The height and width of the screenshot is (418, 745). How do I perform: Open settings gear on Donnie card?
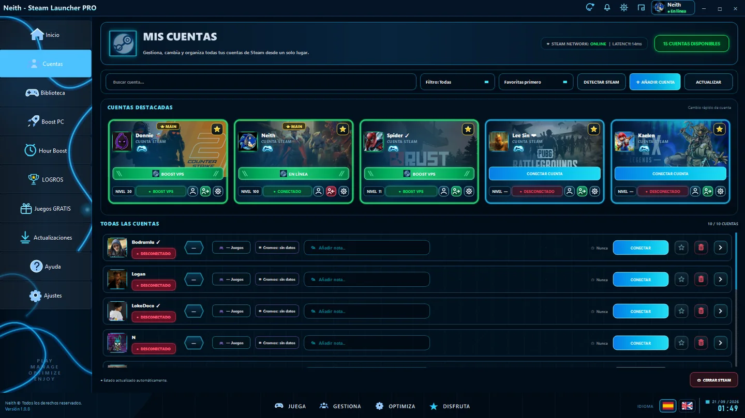[218, 191]
